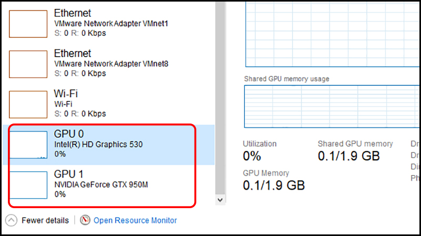Click the Utilization 0% reading
The image size is (421, 236).
(252, 156)
